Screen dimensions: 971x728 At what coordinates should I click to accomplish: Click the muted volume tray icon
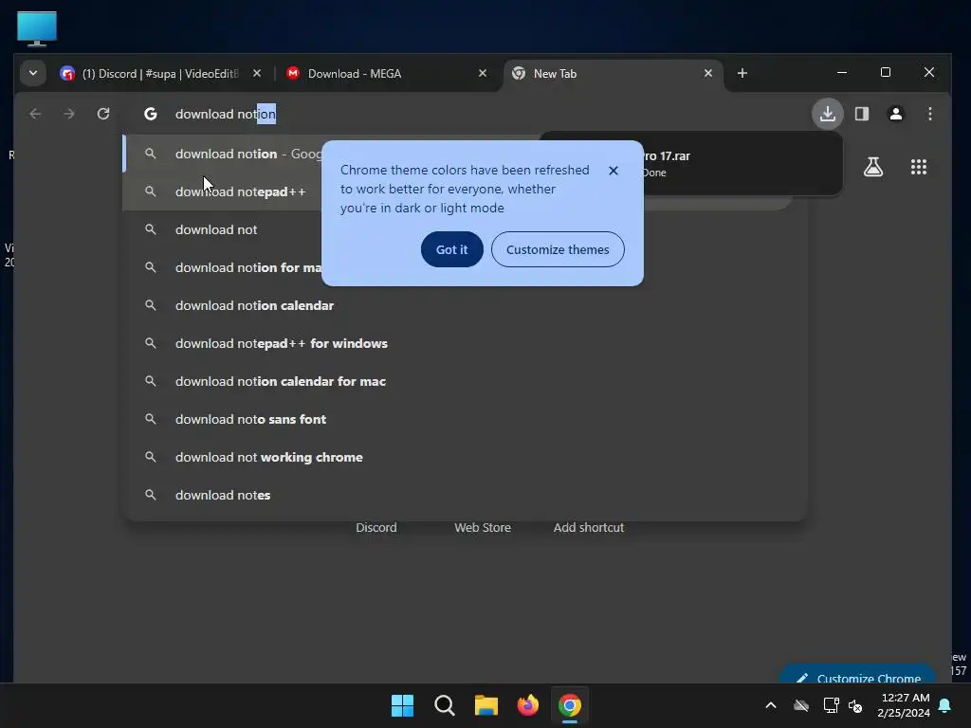point(856,705)
